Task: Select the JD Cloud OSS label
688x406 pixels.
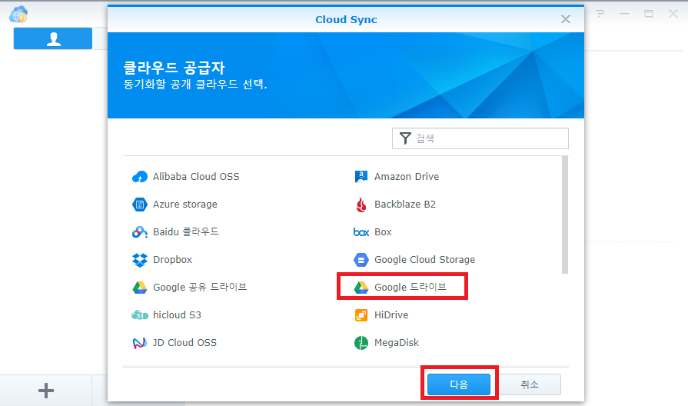Action: point(184,343)
